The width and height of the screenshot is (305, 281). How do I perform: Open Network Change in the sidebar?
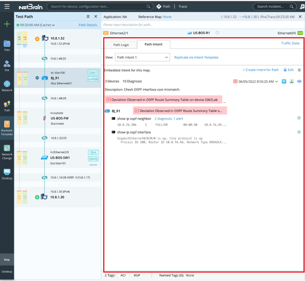coord(7,152)
